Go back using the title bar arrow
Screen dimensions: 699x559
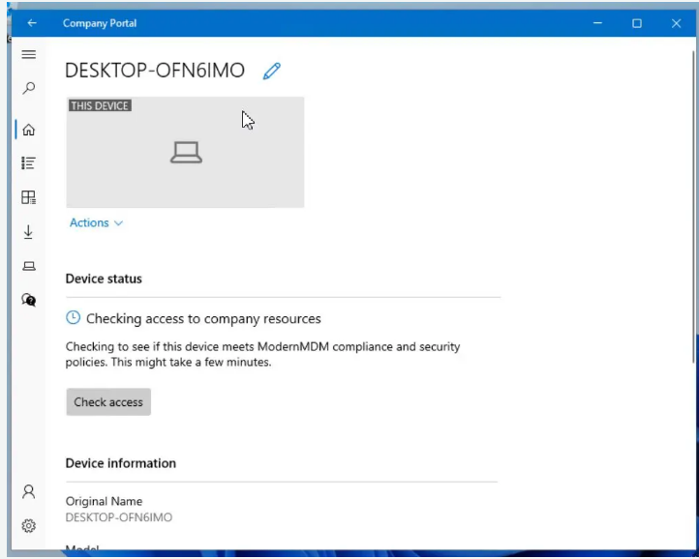32,22
